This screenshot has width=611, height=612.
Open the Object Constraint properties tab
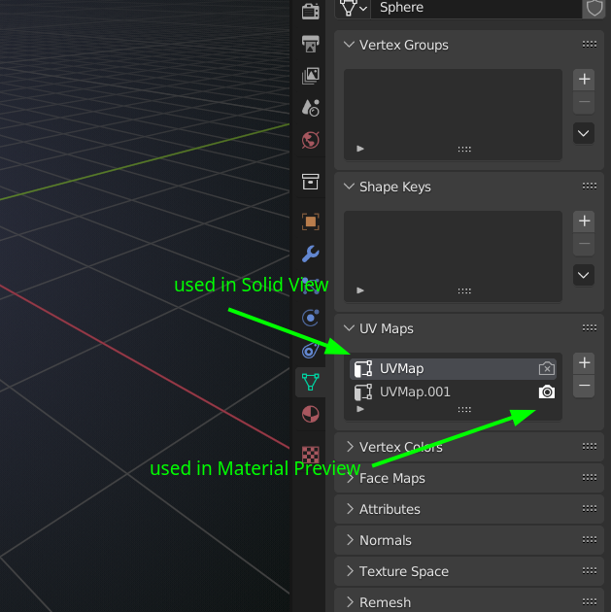coord(311,350)
